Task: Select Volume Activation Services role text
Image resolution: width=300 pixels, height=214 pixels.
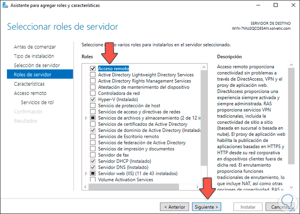Action: click(x=126, y=179)
